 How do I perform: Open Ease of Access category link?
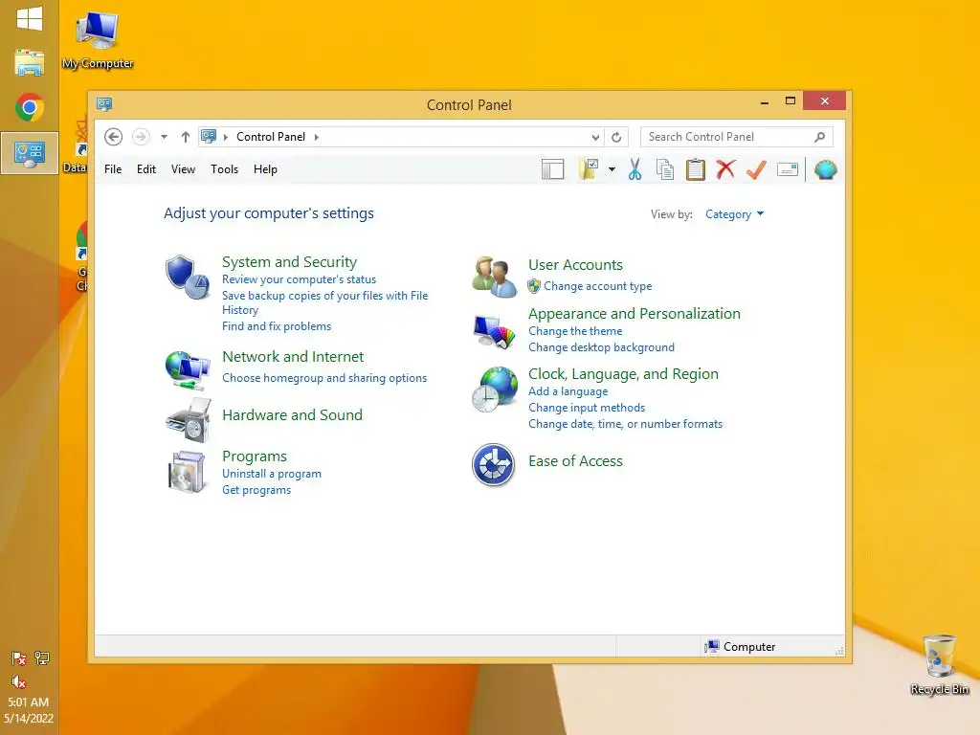pyautogui.click(x=575, y=461)
